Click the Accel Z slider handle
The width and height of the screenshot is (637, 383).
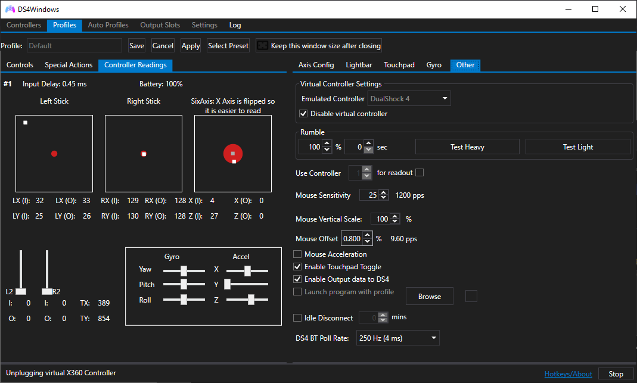tap(251, 300)
